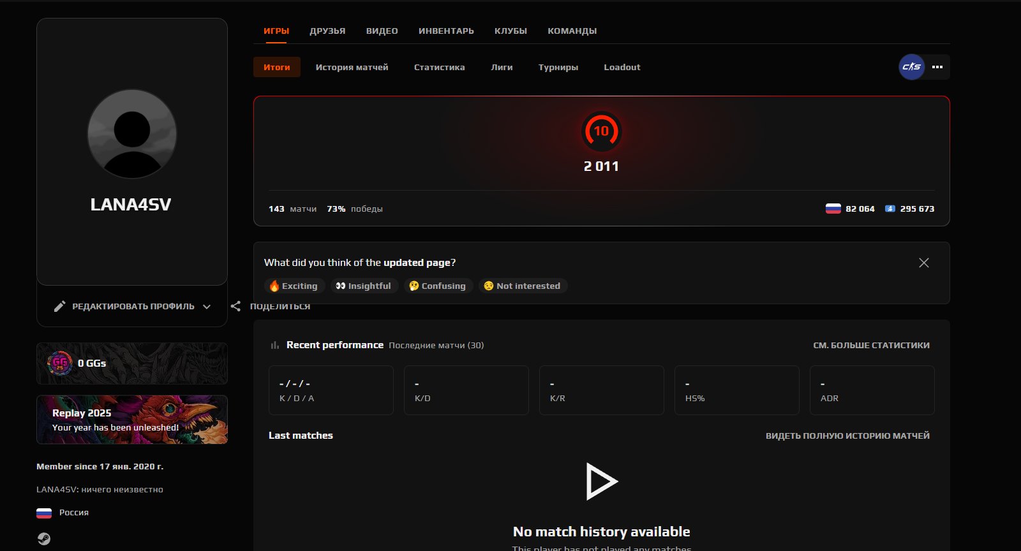Screen dimensions: 1021x551
Task: Click the 295 673 ranking value
Action: (917, 209)
